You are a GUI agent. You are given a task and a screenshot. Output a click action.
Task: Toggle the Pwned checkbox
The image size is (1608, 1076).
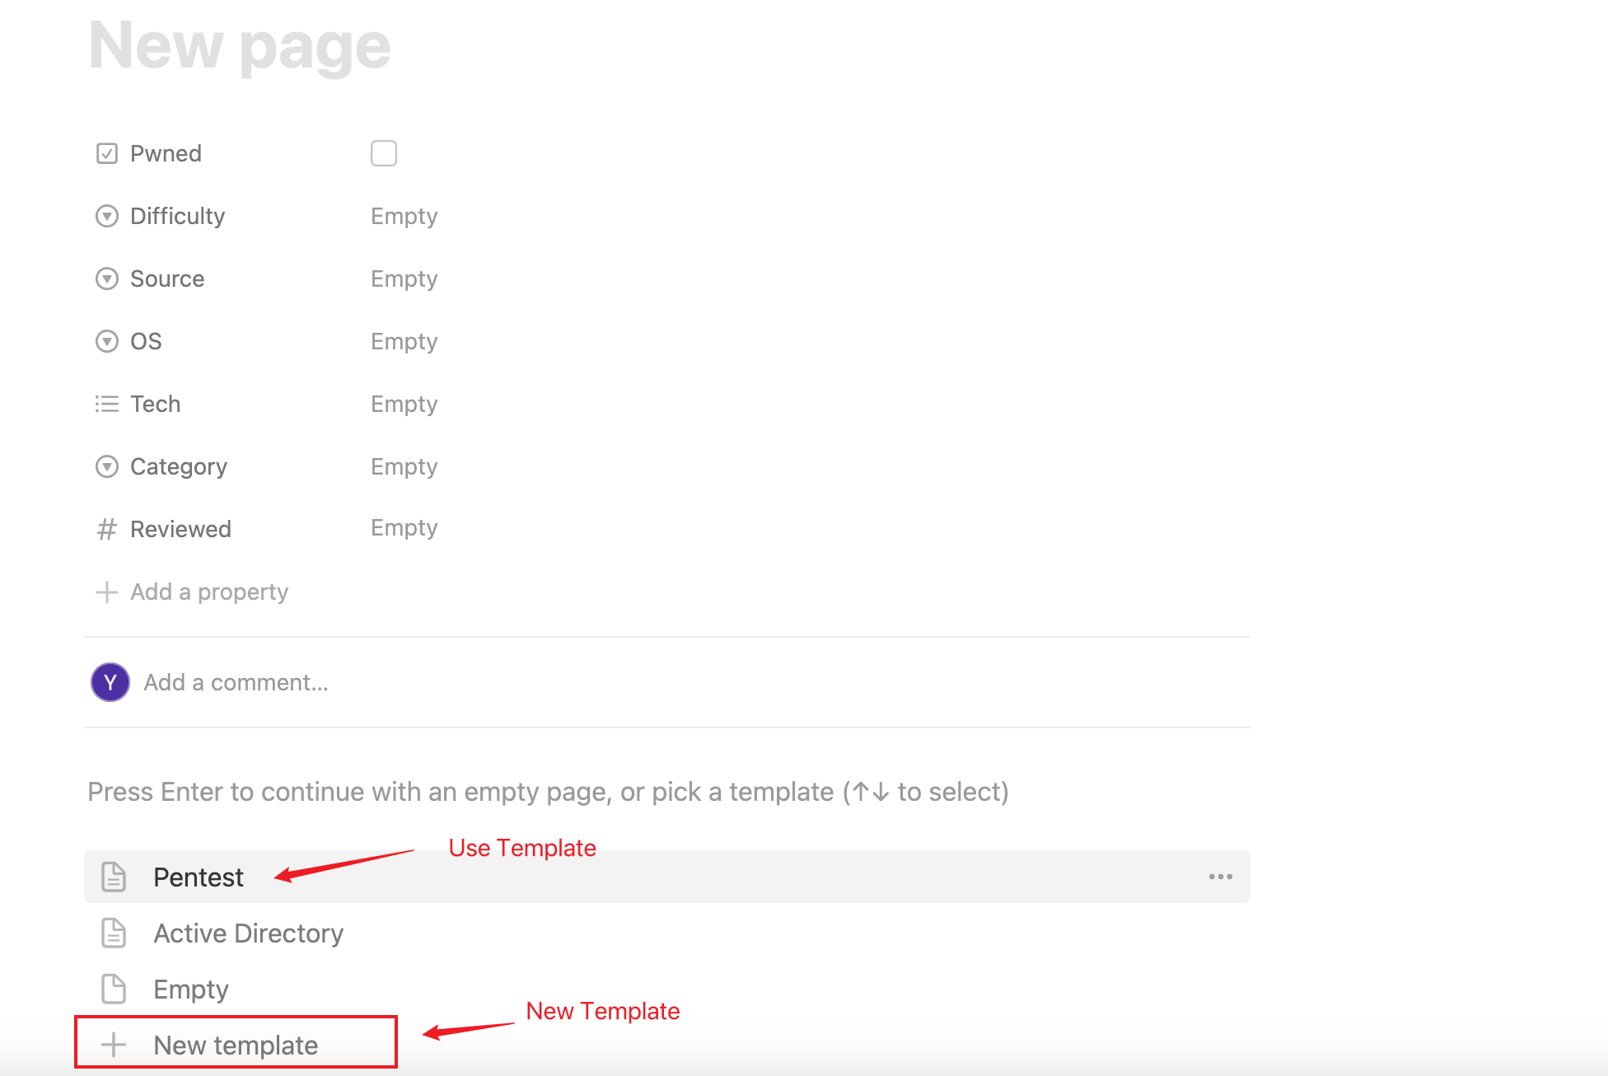[x=384, y=153]
